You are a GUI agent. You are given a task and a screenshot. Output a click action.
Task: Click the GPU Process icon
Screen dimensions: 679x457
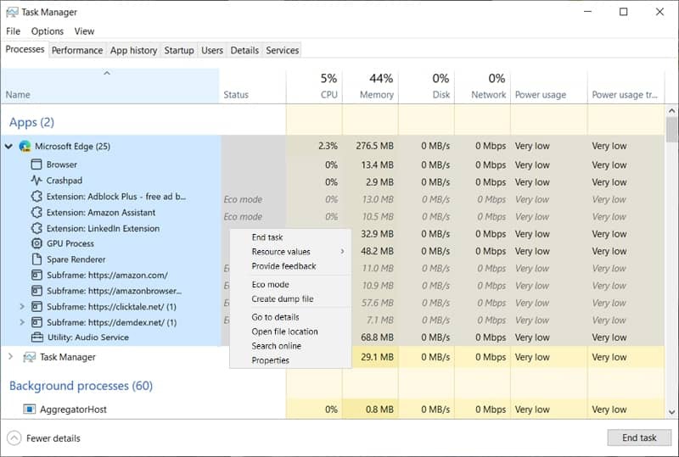[36, 244]
